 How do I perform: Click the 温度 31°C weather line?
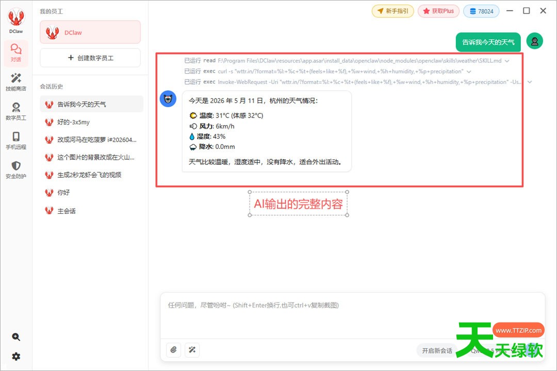(226, 115)
